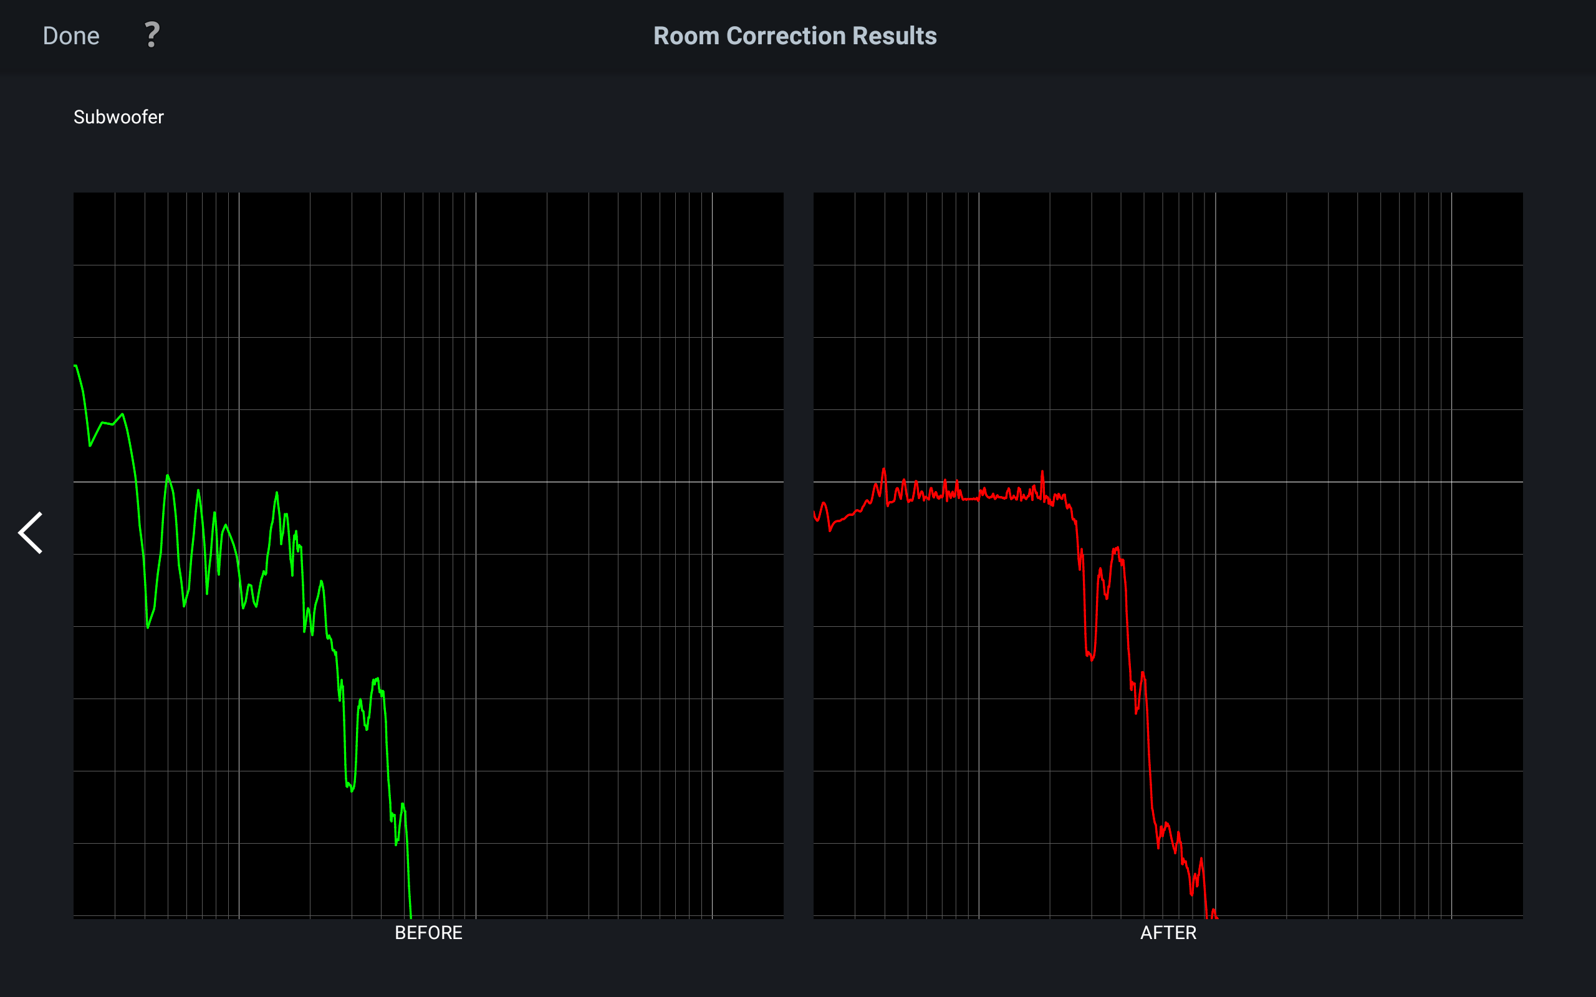Select the BEFORE caption under left graph
1596x997 pixels.
click(428, 932)
